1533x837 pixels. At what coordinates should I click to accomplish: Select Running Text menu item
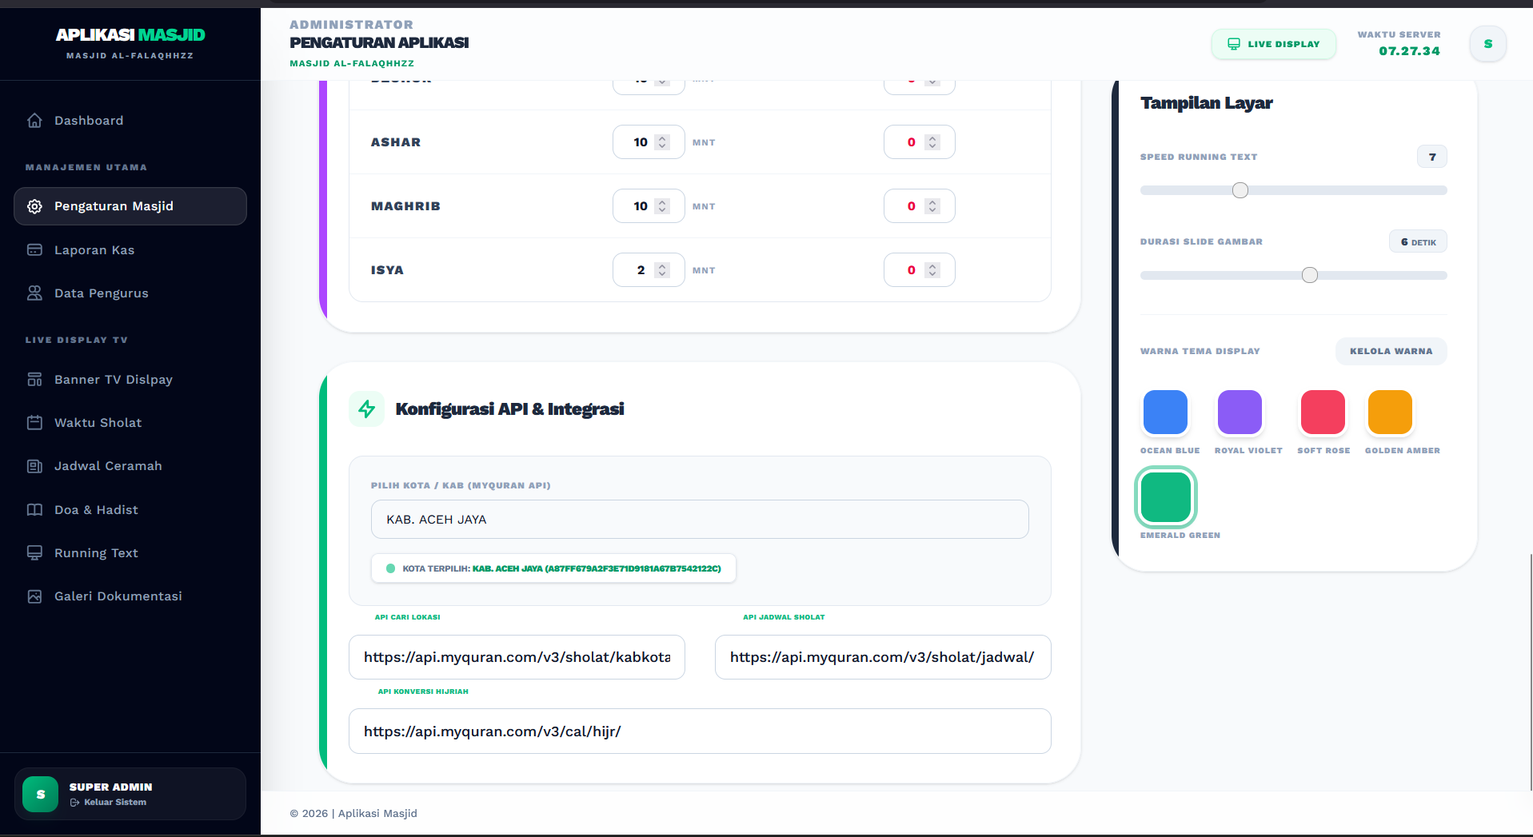(x=130, y=553)
